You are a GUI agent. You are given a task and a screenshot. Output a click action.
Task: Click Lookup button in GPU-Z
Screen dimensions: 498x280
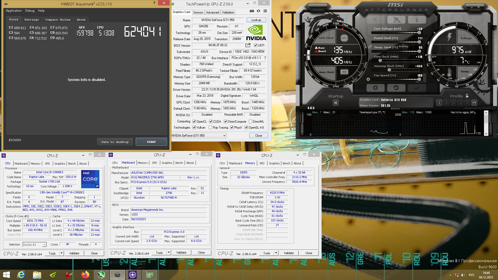click(x=256, y=20)
